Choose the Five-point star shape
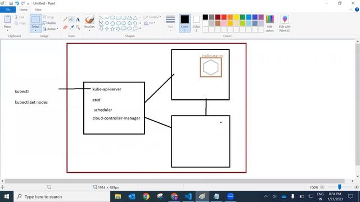 click(112, 29)
